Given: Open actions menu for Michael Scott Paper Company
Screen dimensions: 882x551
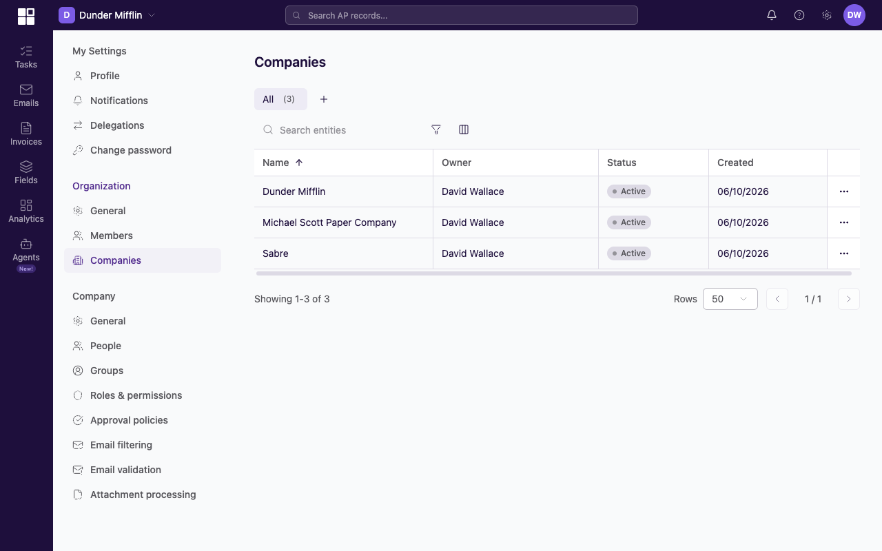Looking at the screenshot, I should tap(844, 222).
